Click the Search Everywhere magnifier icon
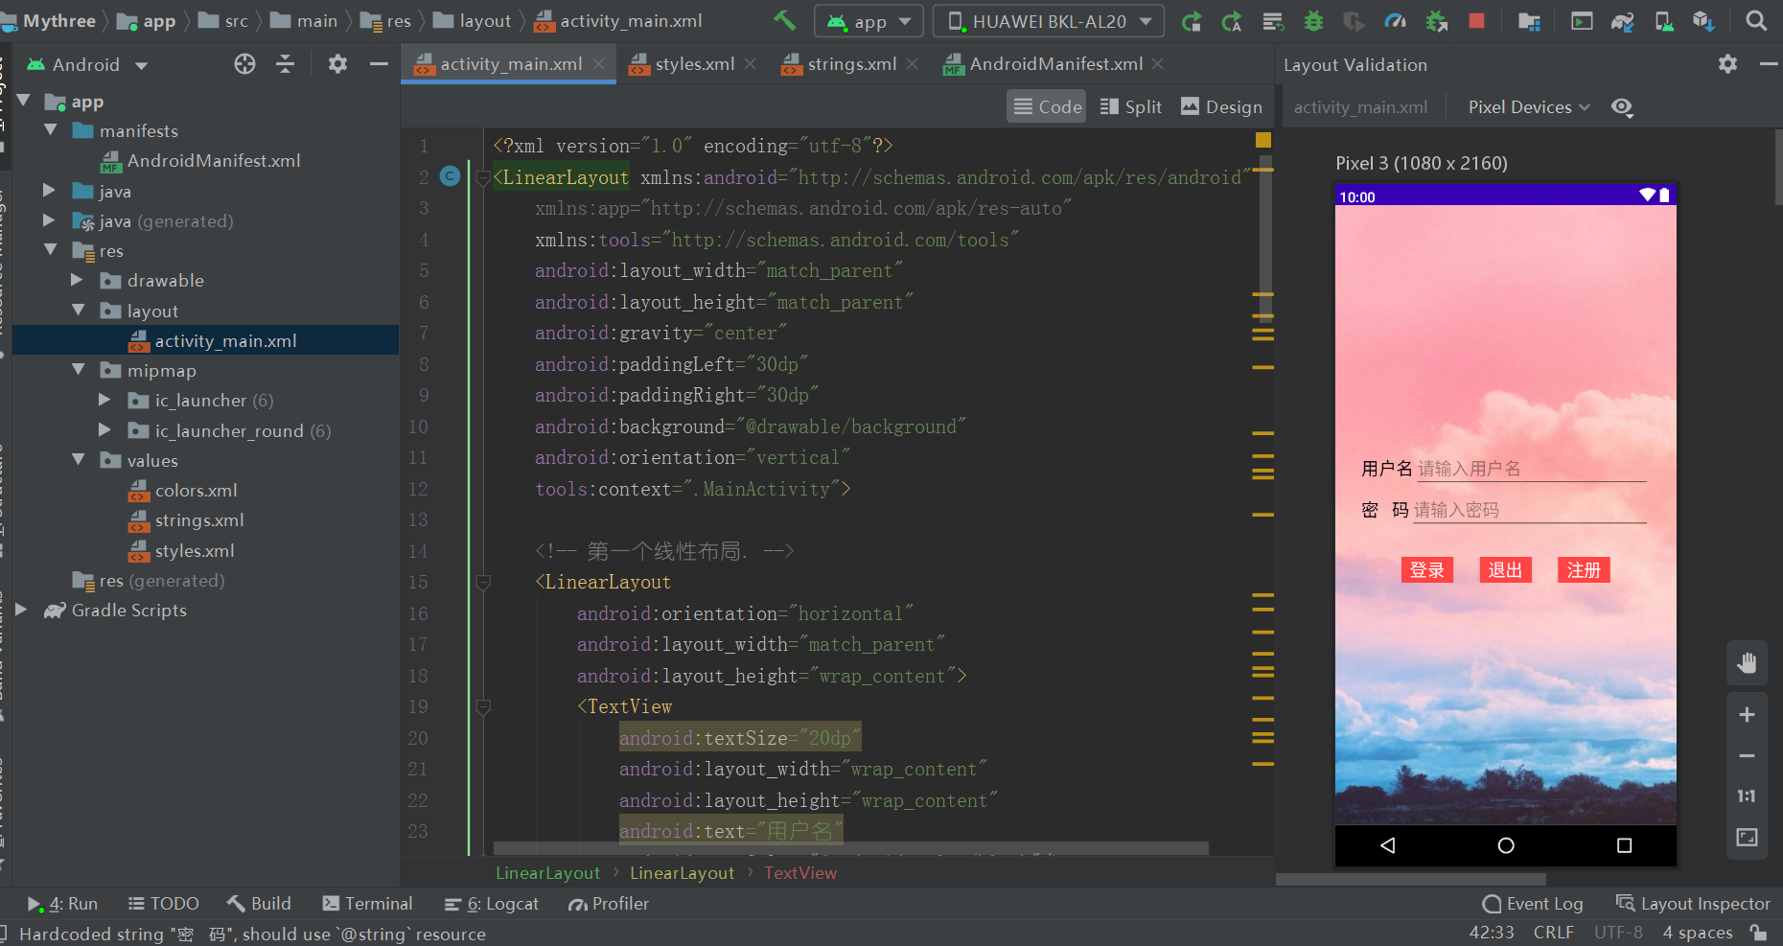The height and width of the screenshot is (946, 1783). tap(1756, 20)
